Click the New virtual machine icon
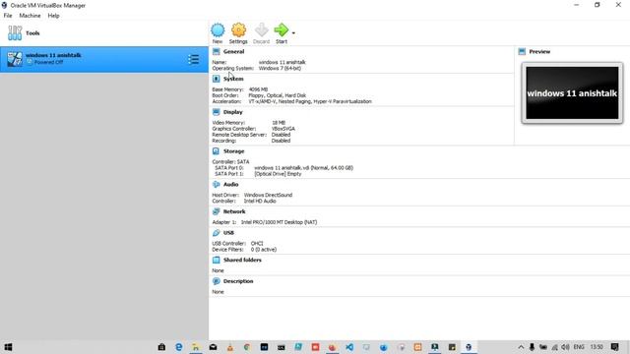The image size is (630, 354). 218,30
